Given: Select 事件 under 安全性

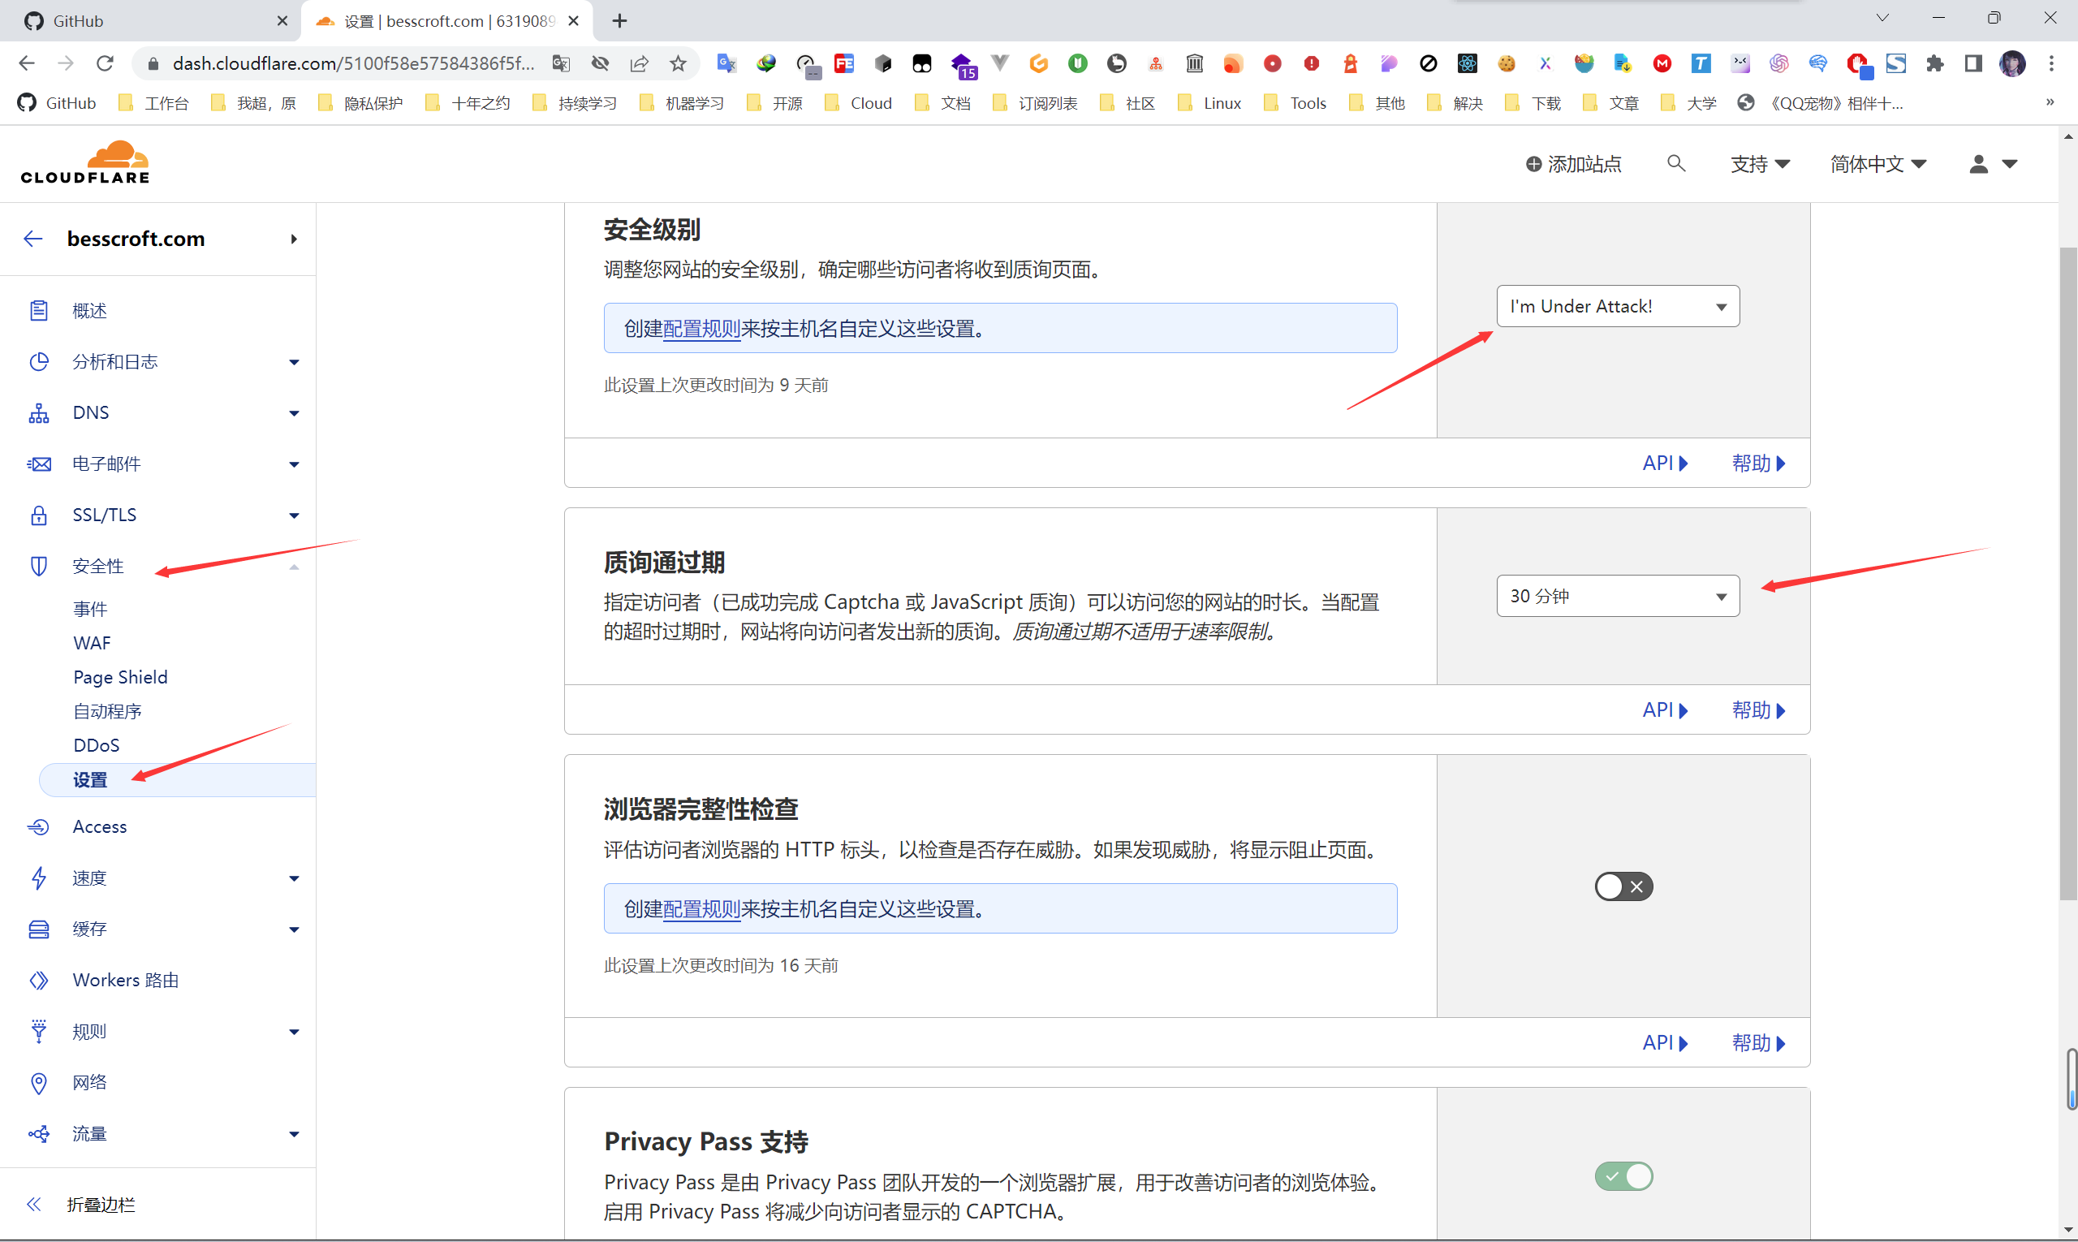Looking at the screenshot, I should tap(90, 609).
